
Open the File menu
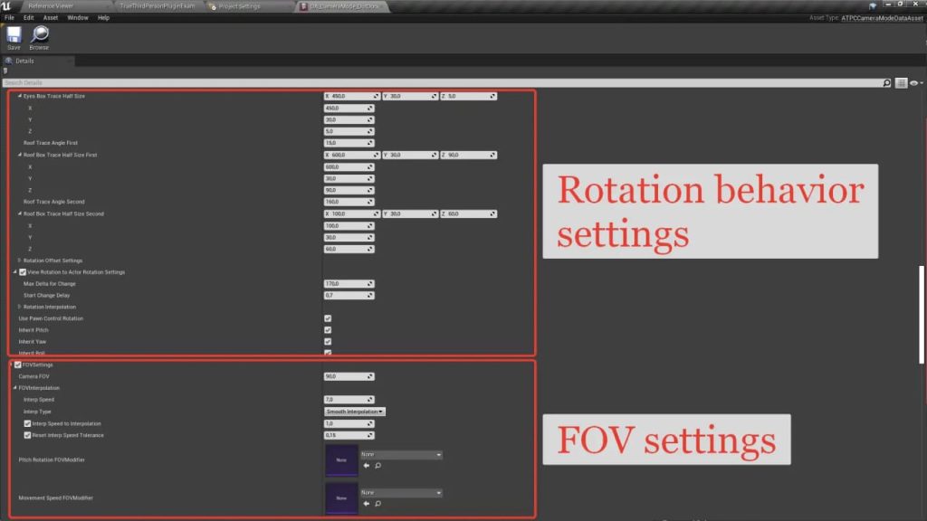(9, 18)
